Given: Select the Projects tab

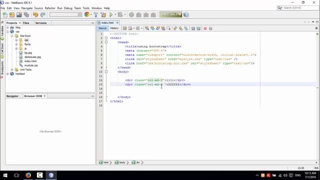Looking at the screenshot, I should tap(11, 23).
